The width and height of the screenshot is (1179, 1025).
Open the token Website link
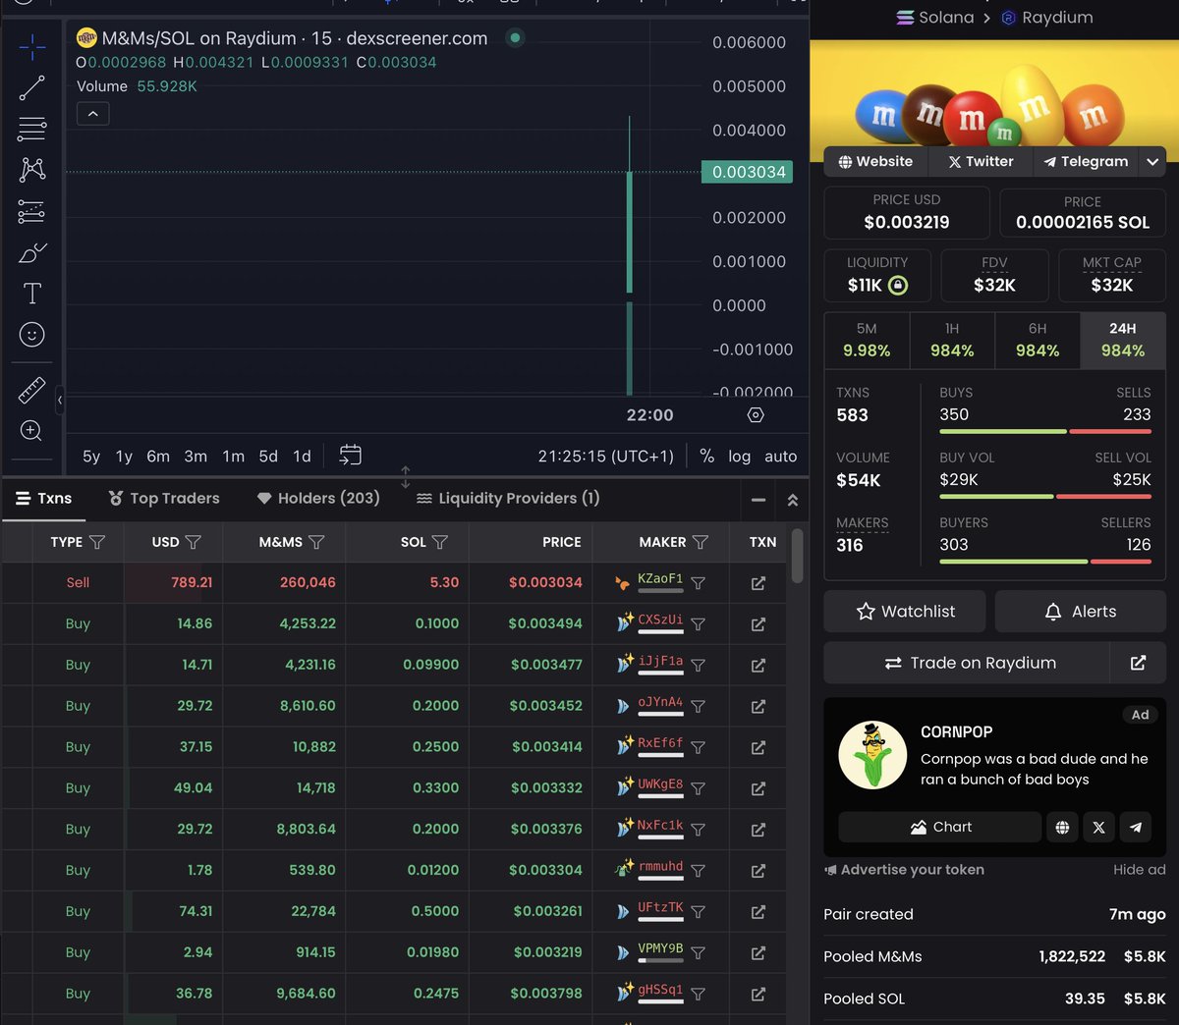875,162
